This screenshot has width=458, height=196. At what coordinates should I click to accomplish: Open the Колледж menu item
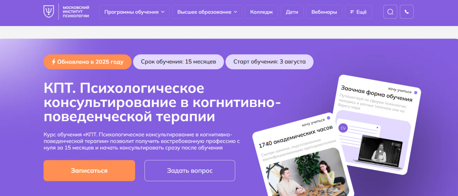point(261,12)
